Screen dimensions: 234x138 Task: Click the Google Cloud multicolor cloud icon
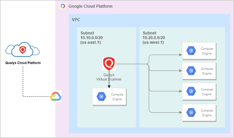tap(56, 96)
